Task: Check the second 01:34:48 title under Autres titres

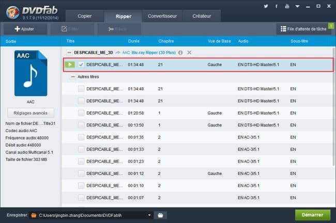Action: point(81,101)
